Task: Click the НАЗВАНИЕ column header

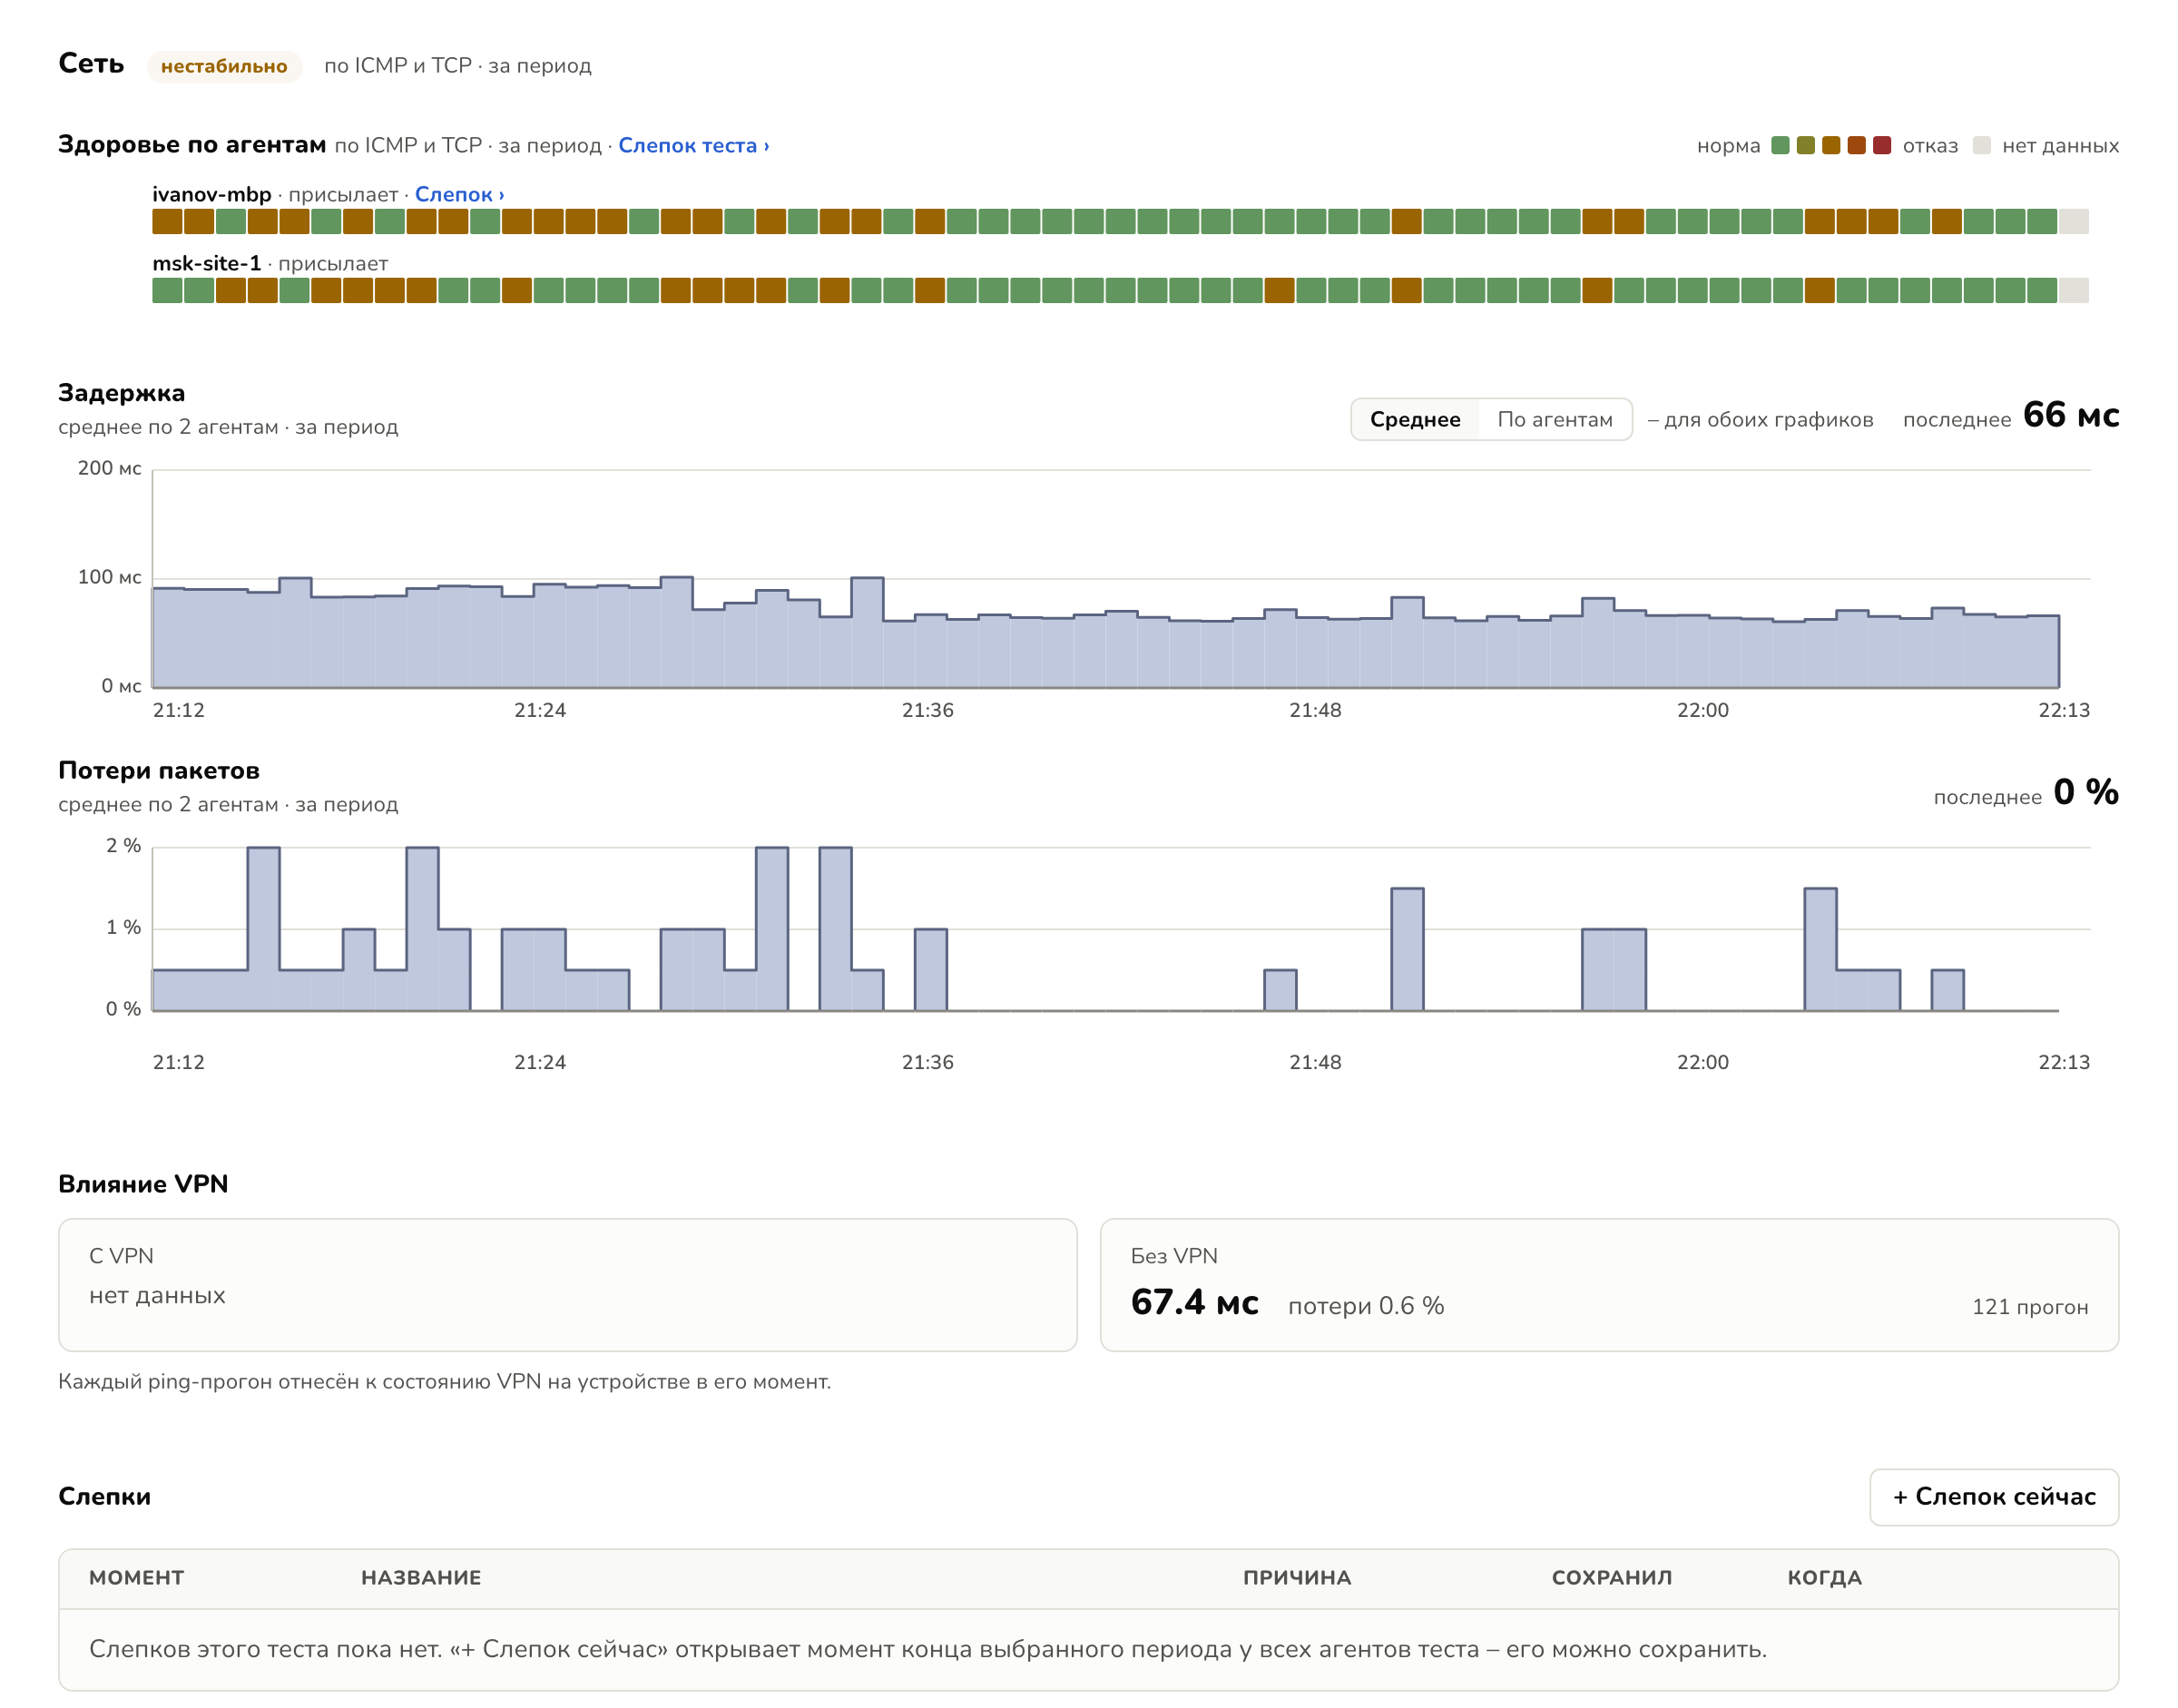Action: [421, 1578]
